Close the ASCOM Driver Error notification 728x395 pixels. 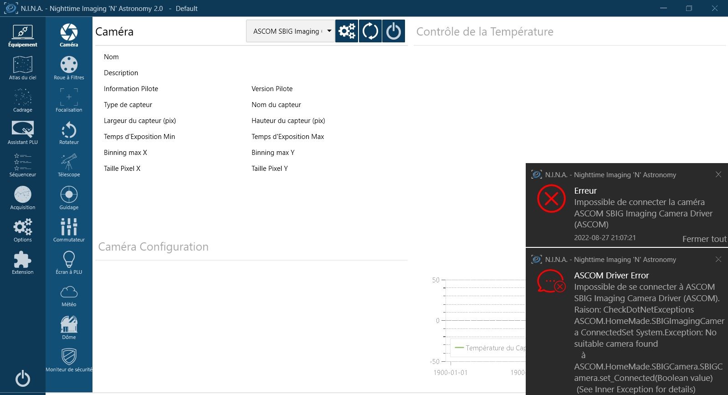(x=718, y=259)
